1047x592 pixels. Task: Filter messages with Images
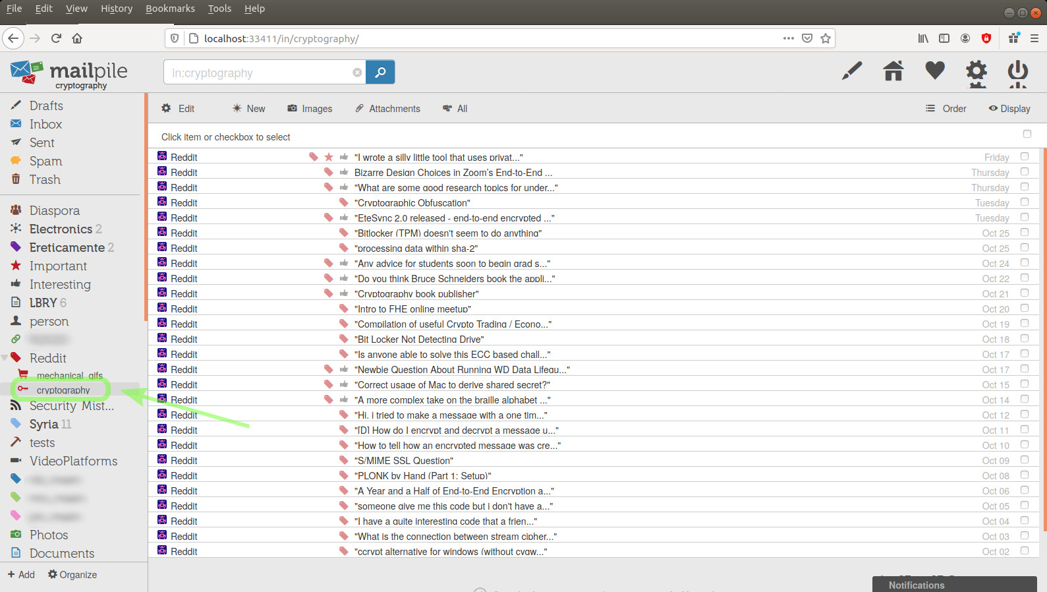click(x=310, y=109)
